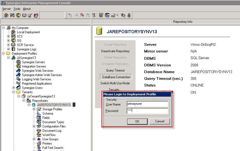Click Deactivate Repository action
240x151 pixels.
[115, 51]
